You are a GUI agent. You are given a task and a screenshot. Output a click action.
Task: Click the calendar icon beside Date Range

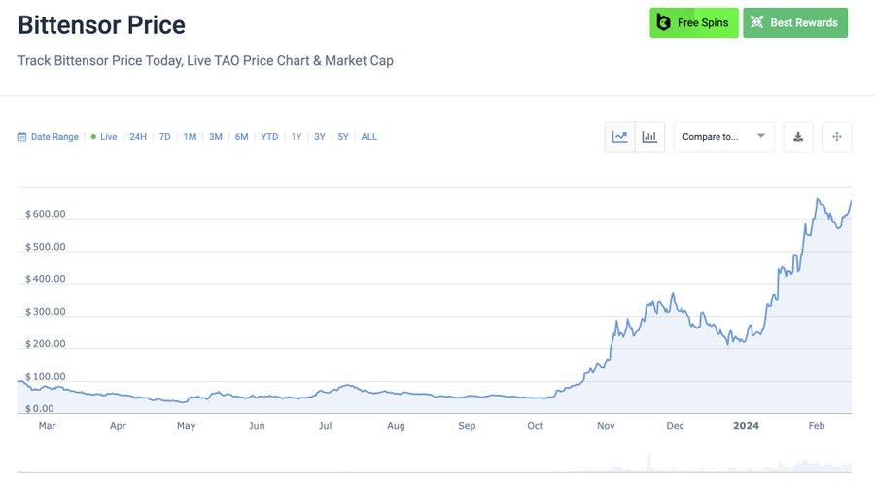coord(22,137)
